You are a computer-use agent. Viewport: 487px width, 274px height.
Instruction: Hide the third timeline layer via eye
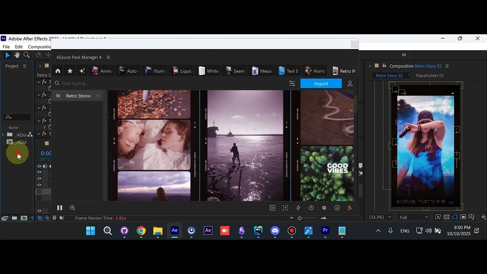coord(39,185)
